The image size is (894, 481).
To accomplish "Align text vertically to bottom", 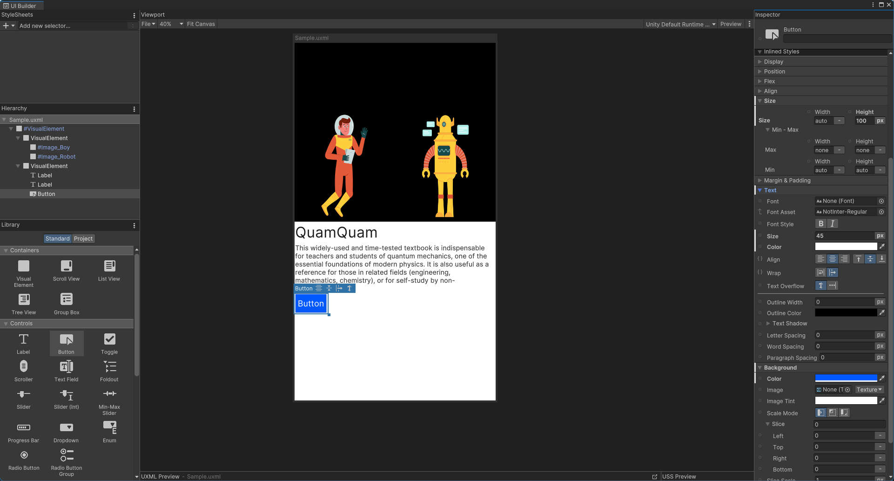I will pyautogui.click(x=882, y=259).
